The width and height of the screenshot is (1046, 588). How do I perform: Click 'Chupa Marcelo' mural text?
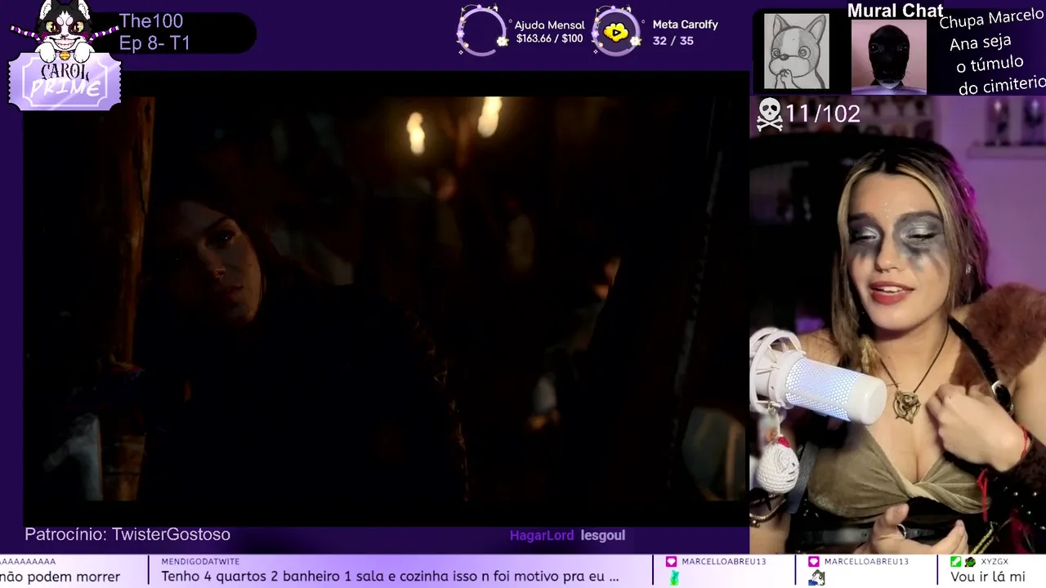pyautogui.click(x=991, y=20)
